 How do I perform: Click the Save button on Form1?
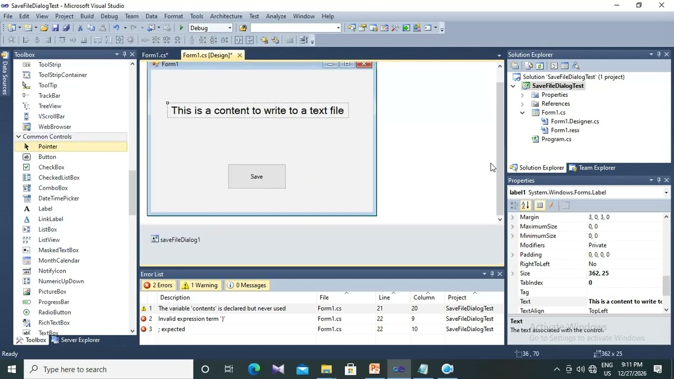[257, 177]
